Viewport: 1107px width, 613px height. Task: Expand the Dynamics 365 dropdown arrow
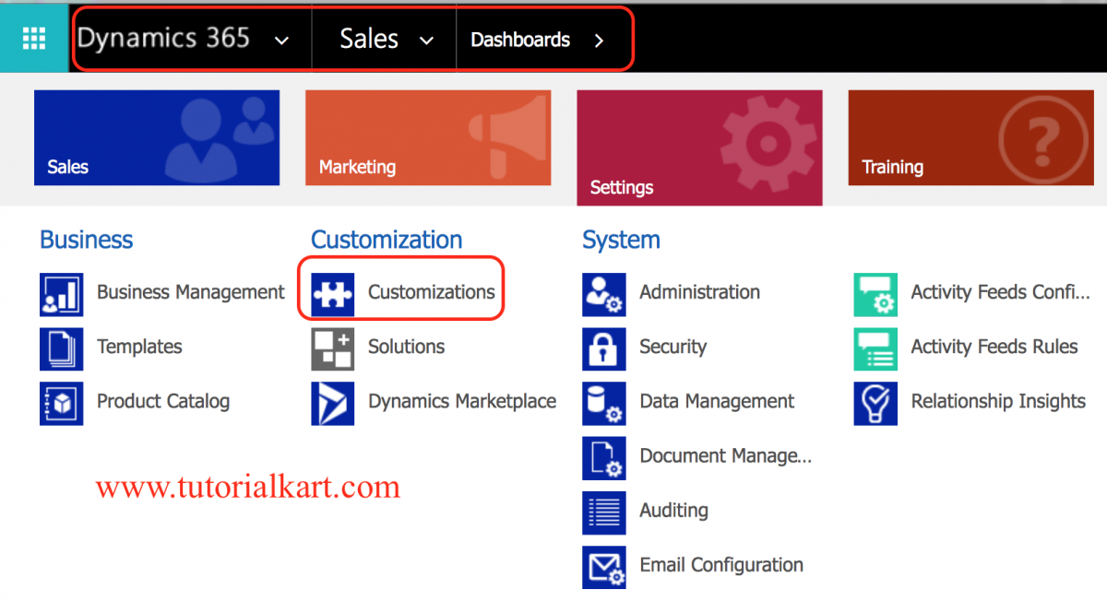click(x=282, y=40)
